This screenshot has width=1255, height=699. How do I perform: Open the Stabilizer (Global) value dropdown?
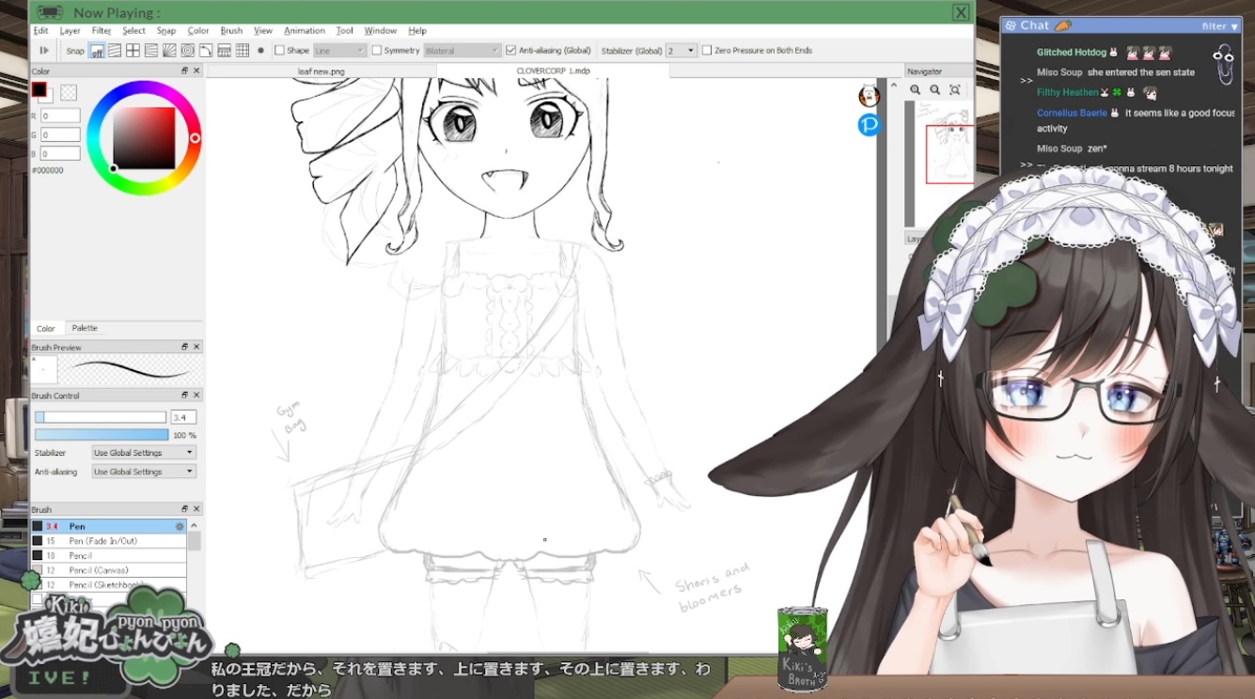tap(682, 51)
